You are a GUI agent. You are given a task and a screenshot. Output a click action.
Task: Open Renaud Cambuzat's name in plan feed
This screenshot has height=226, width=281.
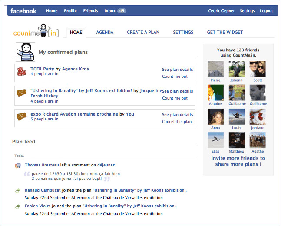point(43,190)
